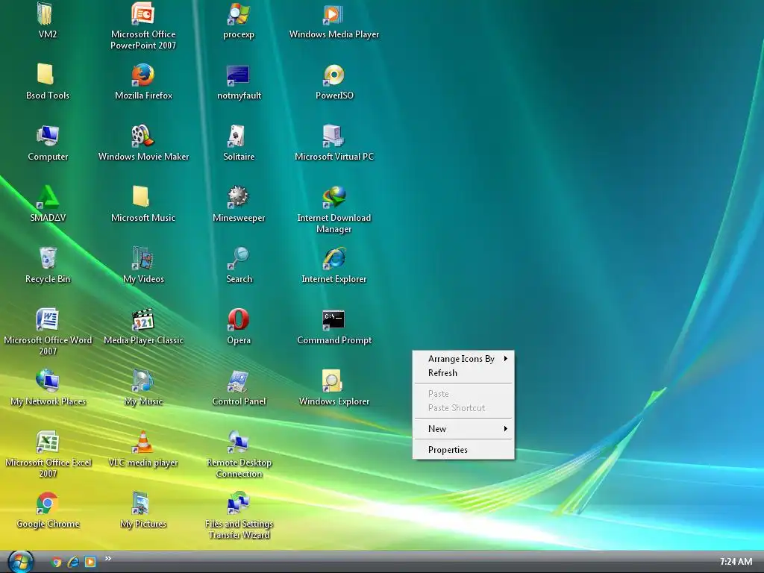This screenshot has width=764, height=573.
Task: Launch Internet Explorer from Quick Launch
Action: [x=74, y=562]
